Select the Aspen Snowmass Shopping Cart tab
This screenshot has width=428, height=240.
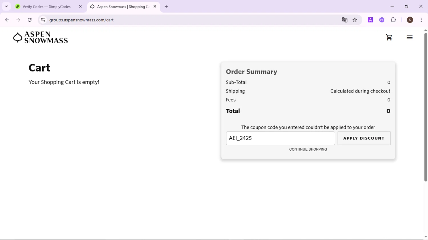(123, 7)
